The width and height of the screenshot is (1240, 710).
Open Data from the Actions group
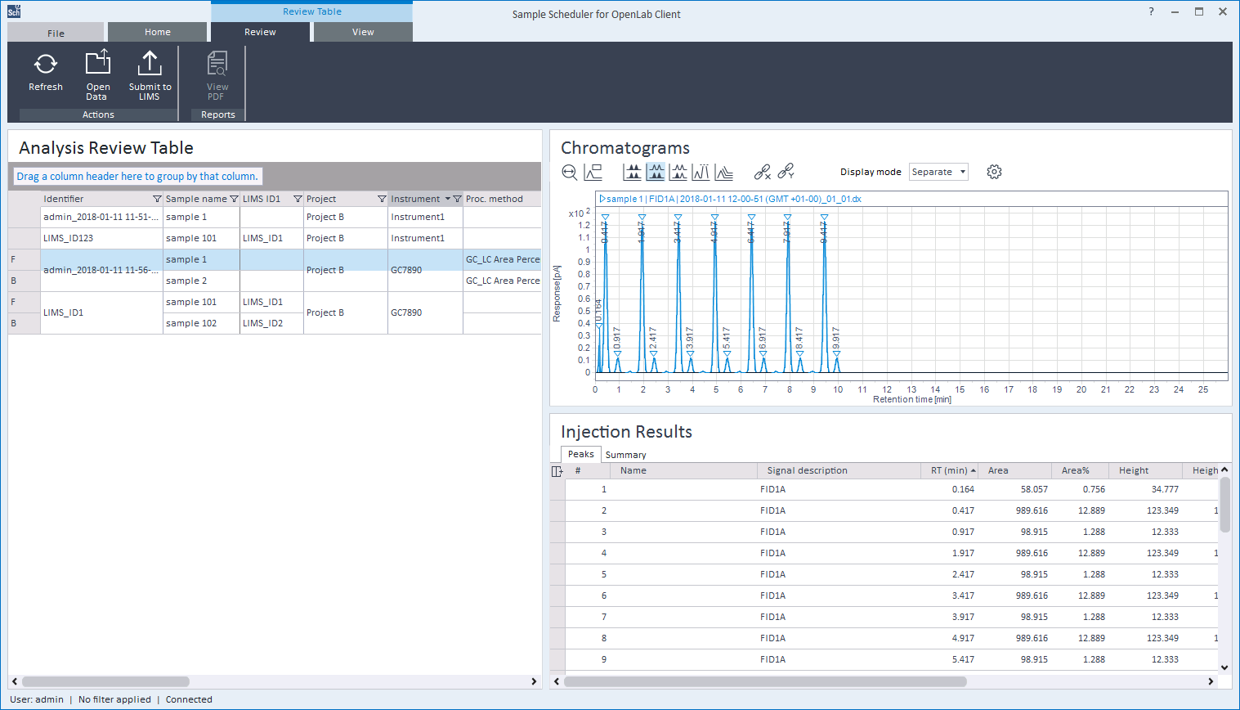(x=98, y=64)
